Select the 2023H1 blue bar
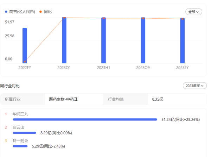 103,40
